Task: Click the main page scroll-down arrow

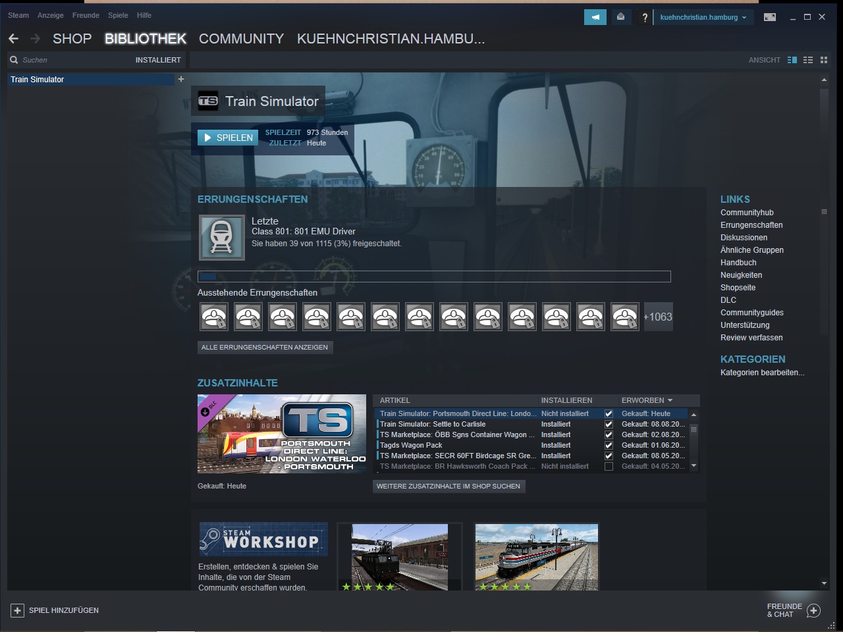Action: tap(824, 583)
